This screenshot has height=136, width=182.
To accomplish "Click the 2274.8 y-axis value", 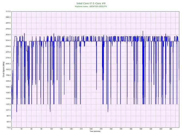I will coord(8,52).
